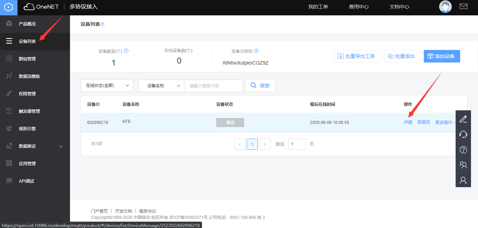This screenshot has height=228, width=478.
Task: Click the OneNET cloud logo
Action: [x=41, y=6]
